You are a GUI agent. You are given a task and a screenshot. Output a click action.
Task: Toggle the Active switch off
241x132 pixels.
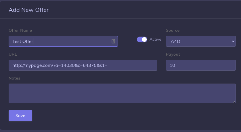pyautogui.click(x=142, y=39)
